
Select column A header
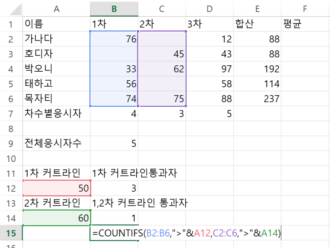pos(56,9)
